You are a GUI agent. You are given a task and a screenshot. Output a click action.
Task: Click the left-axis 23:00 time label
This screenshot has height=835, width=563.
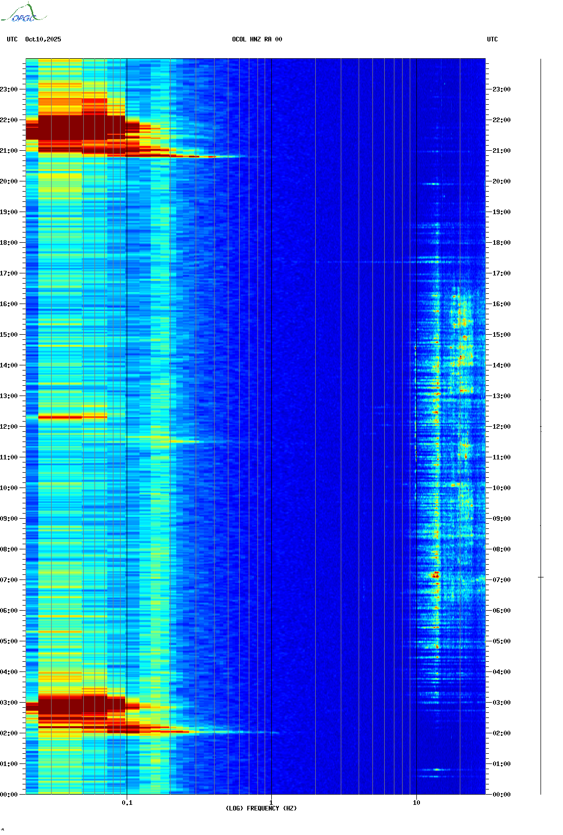pyautogui.click(x=9, y=89)
